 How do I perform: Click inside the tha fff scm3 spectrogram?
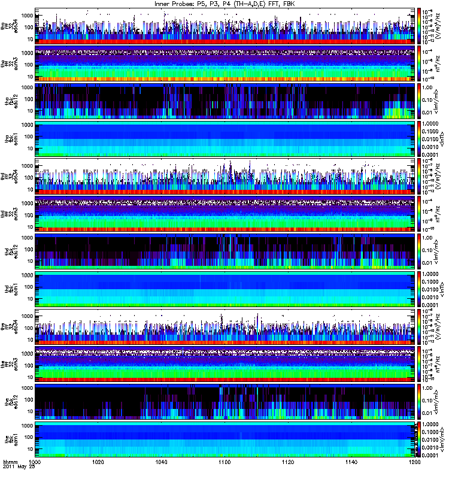[225, 63]
